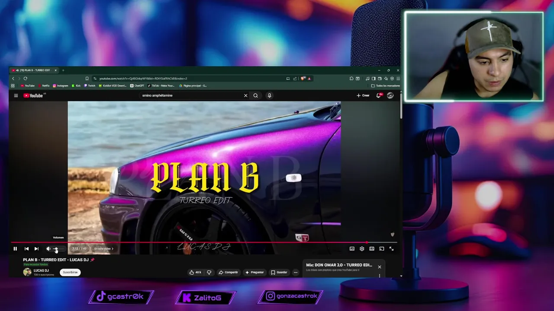Cast the video to a TV
This screenshot has width=554, height=311.
point(382,249)
